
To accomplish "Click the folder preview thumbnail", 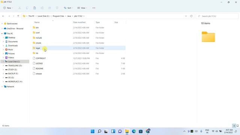I will (x=208, y=37).
